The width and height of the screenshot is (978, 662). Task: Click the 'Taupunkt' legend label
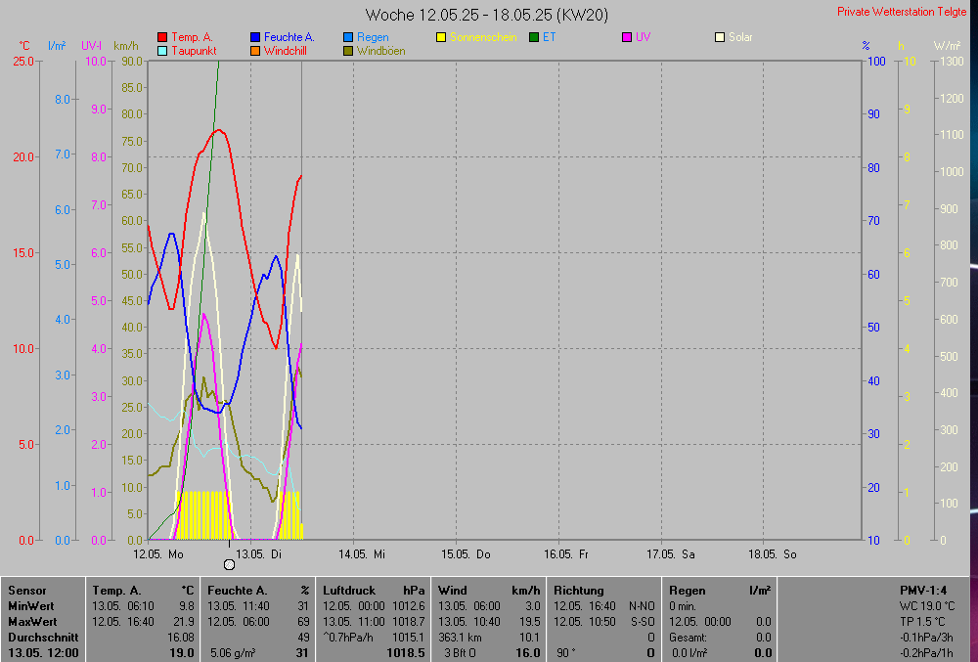[194, 51]
